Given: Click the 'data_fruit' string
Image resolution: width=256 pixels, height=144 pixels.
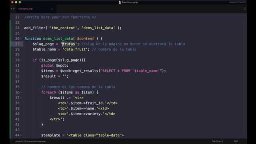Looking at the screenshot, I should tap(75, 49).
